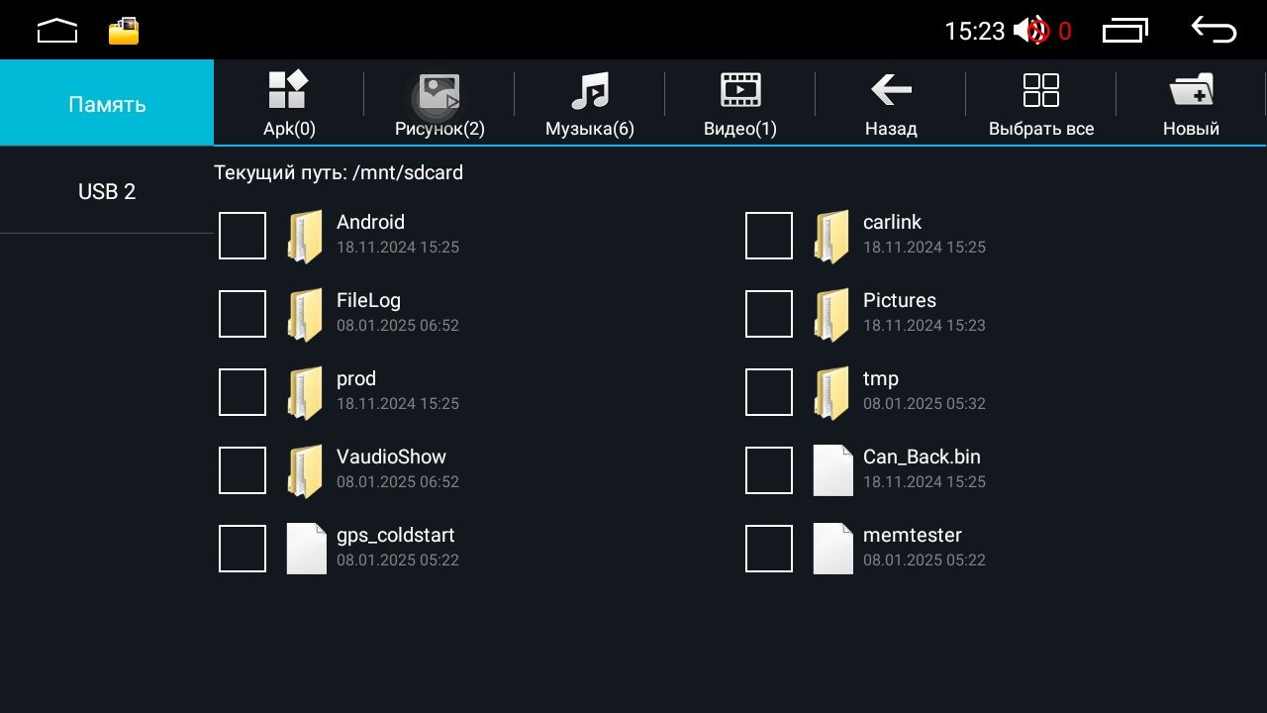Switch to the Память storage tab
The image size is (1267, 713).
pyautogui.click(x=107, y=104)
